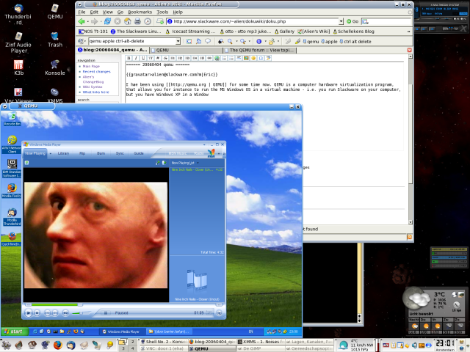Open the Firefox Help menu
The width and height of the screenshot is (470, 352).
[178, 12]
